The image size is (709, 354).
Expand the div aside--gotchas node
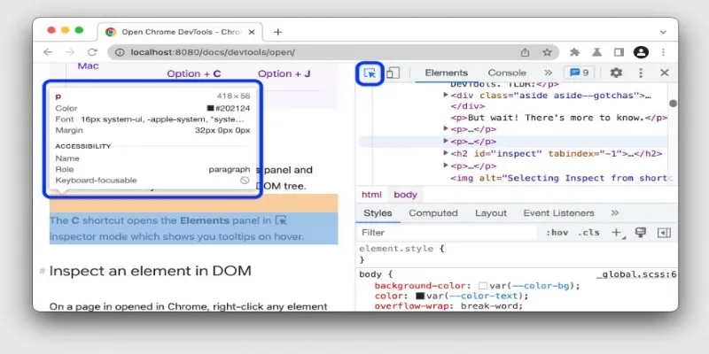[446, 95]
